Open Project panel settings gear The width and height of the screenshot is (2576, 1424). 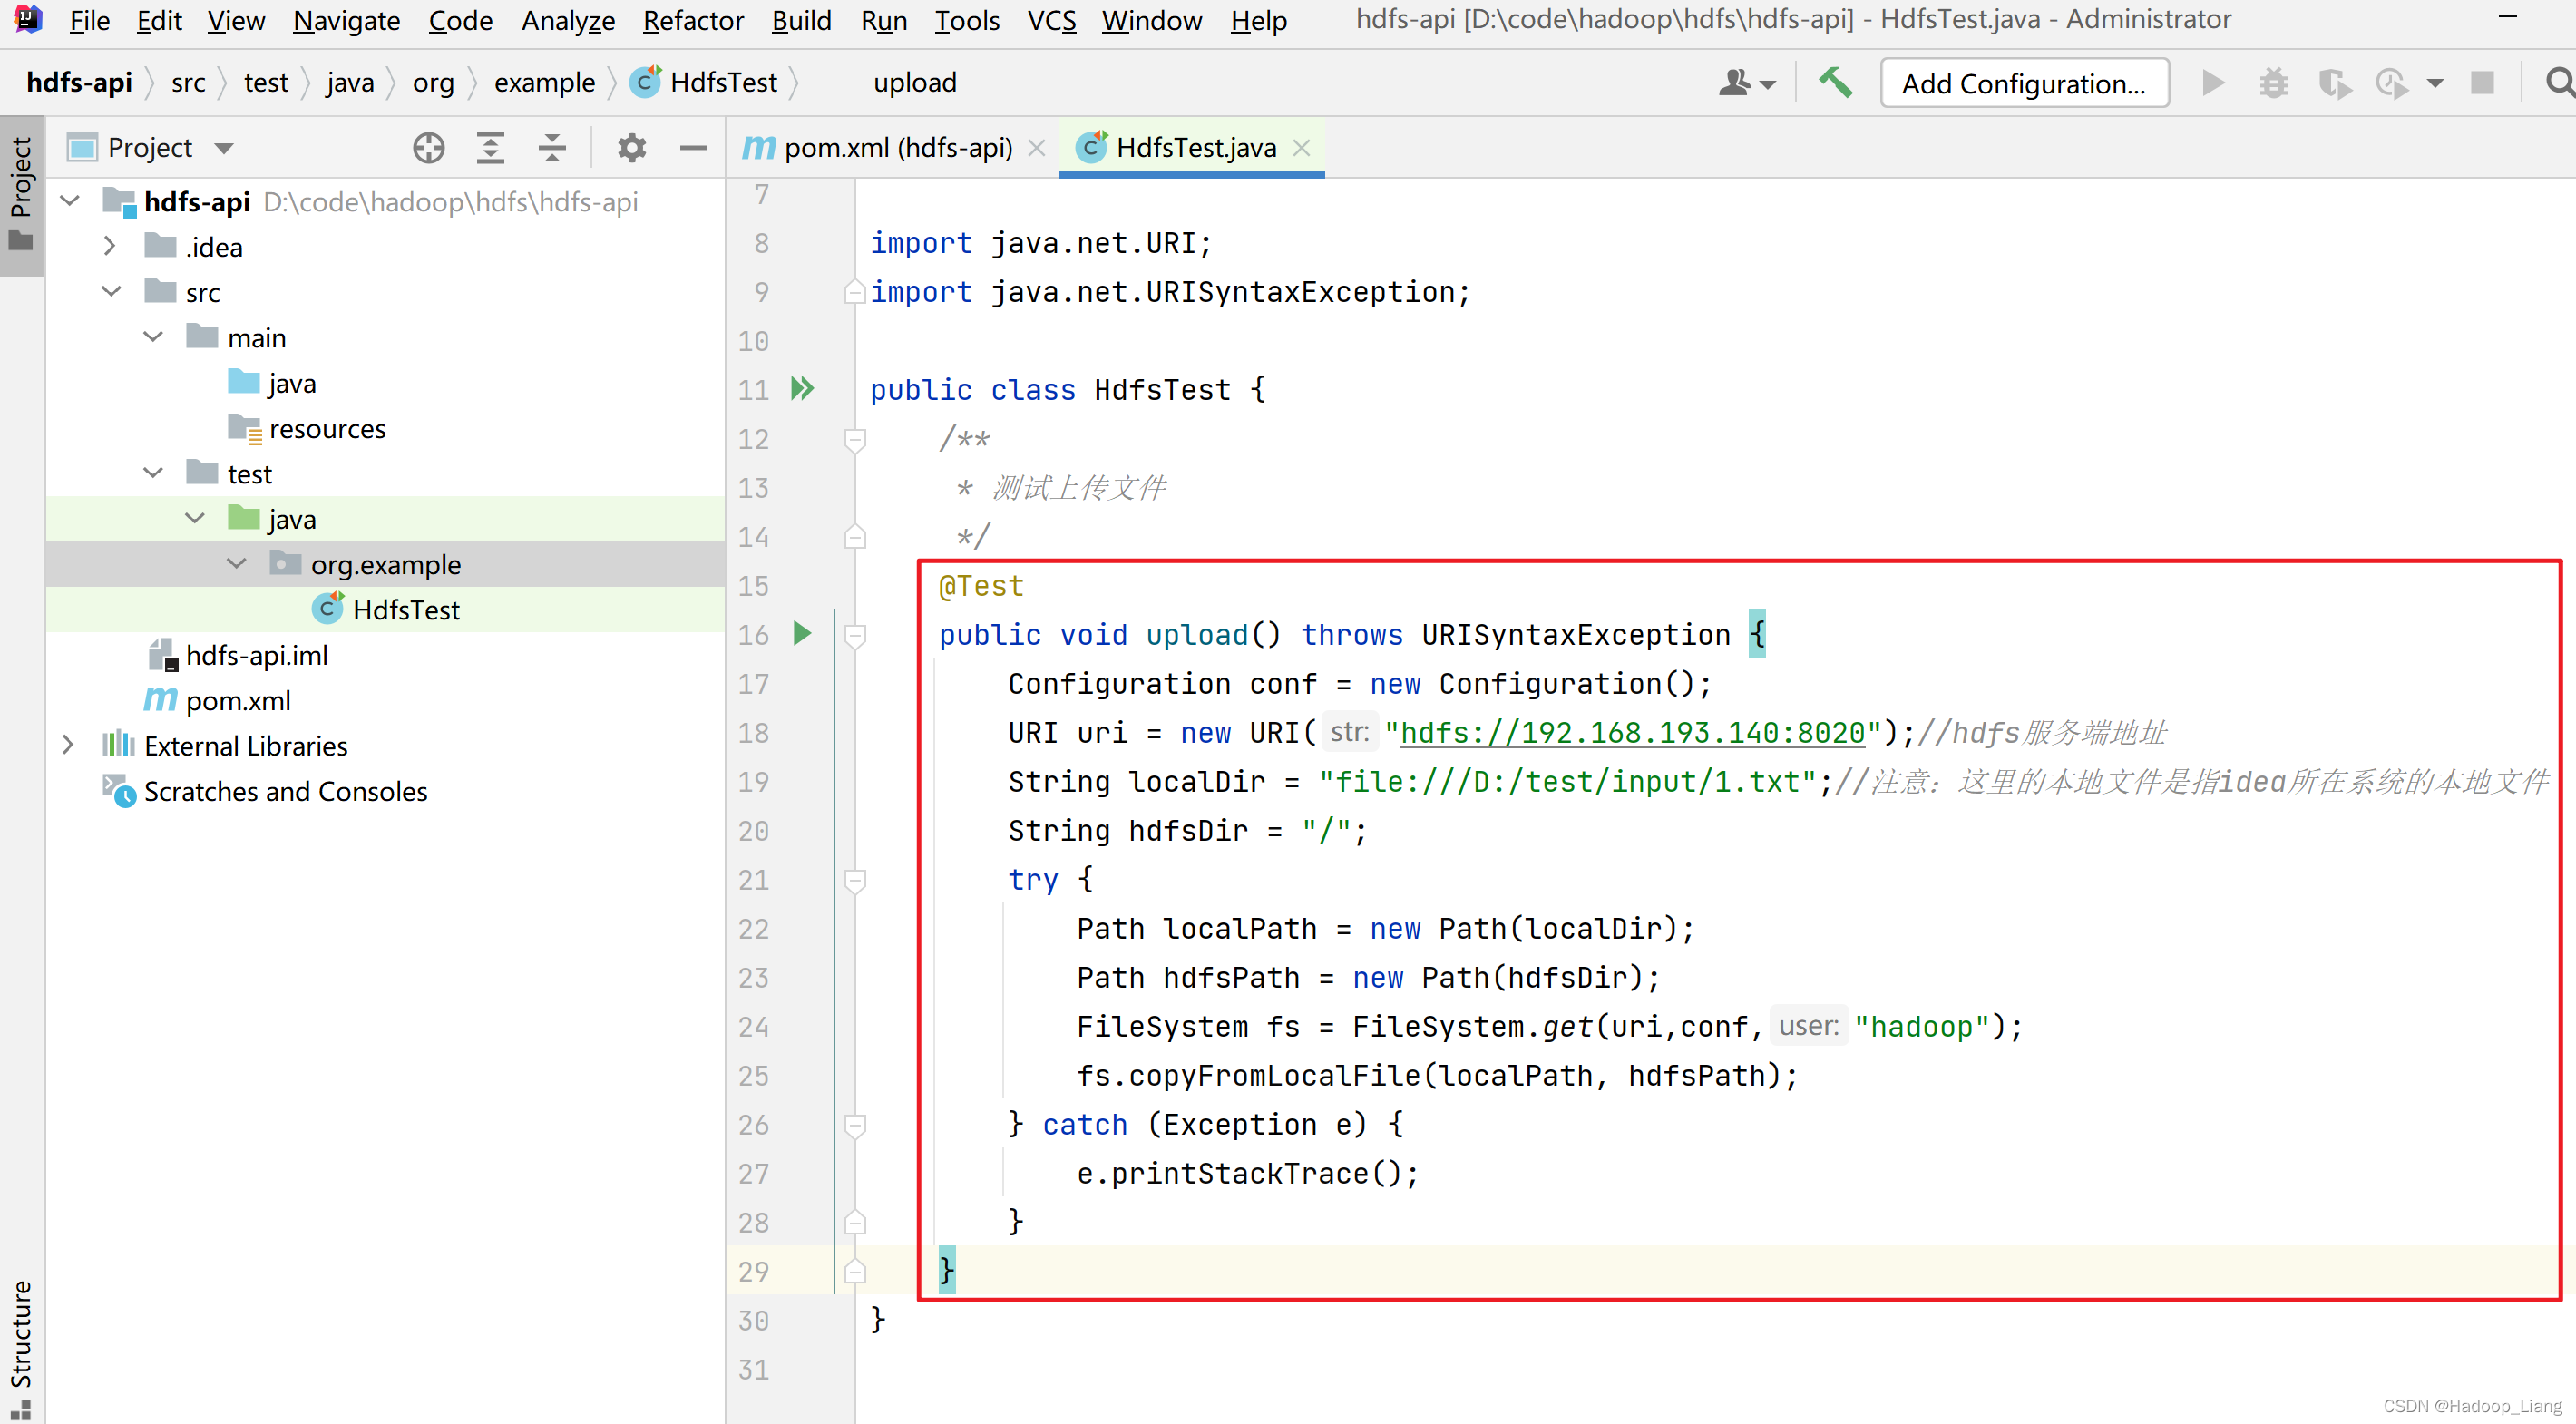coord(631,148)
